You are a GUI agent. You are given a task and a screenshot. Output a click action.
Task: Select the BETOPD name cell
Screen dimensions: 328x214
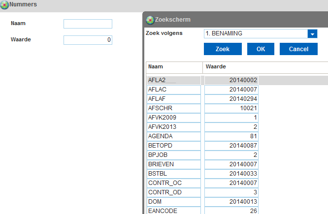click(x=174, y=146)
